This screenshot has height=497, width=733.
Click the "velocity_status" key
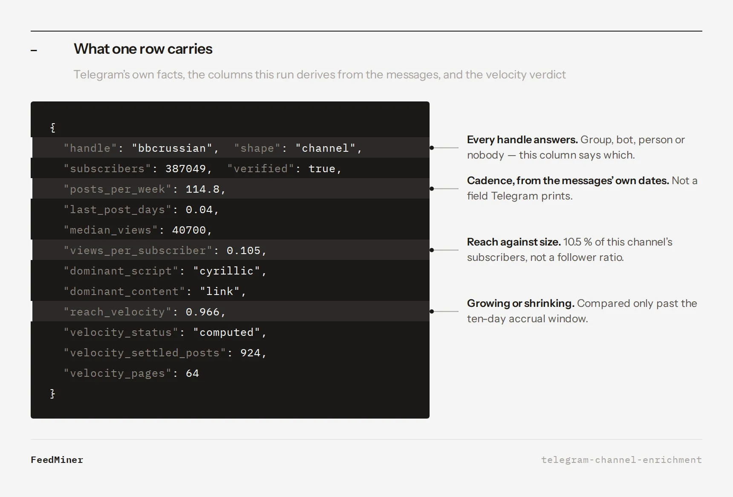(x=121, y=332)
